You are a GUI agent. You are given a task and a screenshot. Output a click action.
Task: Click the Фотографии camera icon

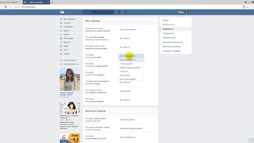[x=61, y=38]
